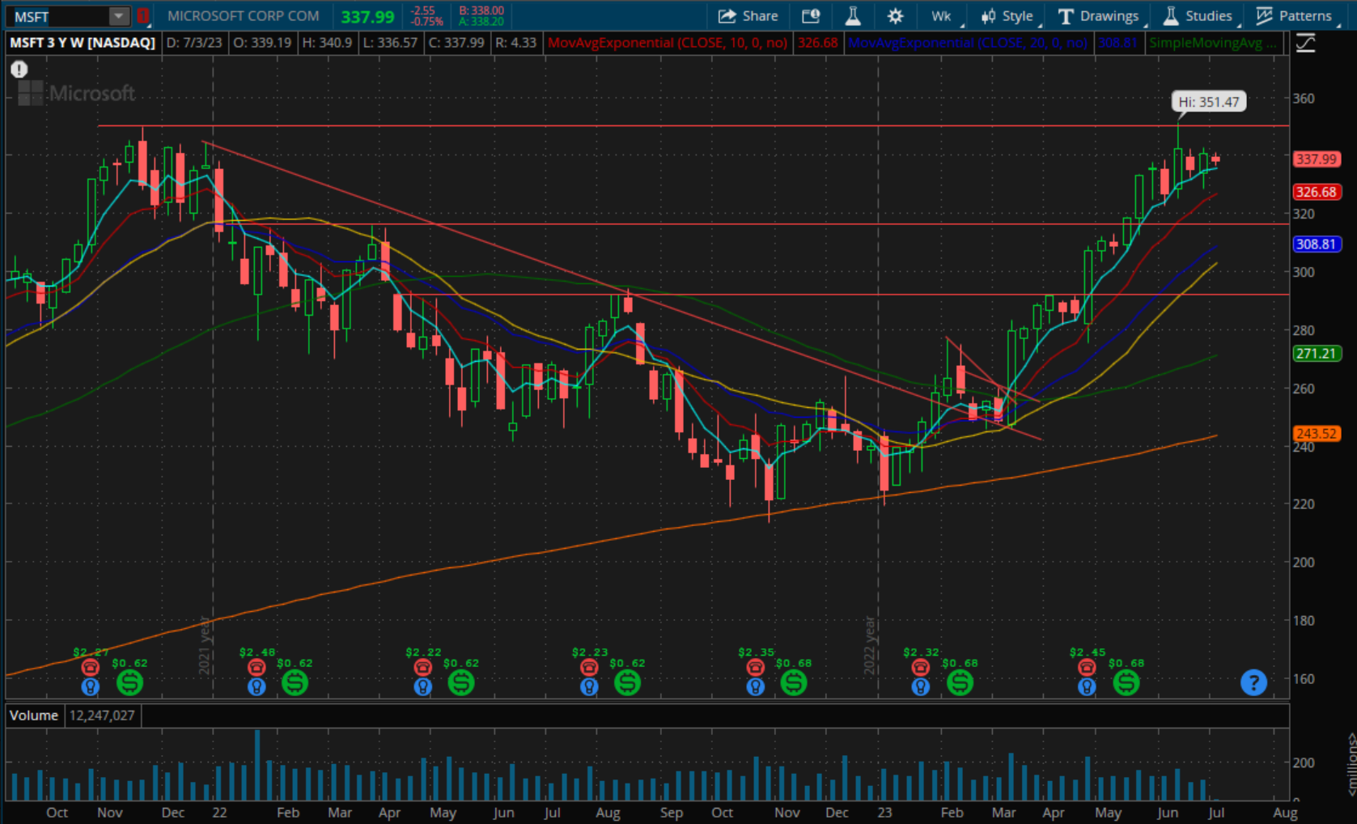Click the C: 337.99 close value

coord(456,43)
